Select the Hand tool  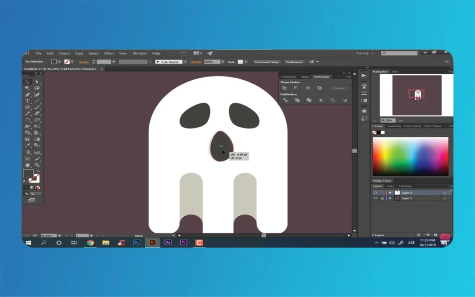tap(28, 164)
